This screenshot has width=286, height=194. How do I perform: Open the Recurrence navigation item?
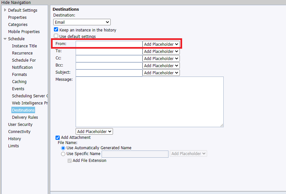[22, 53]
